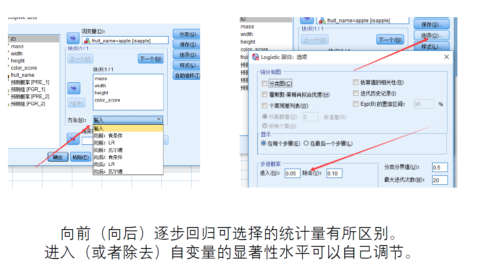Click SPSS icon in Logistic 回归: 选项 title bar
Screen dimensions: 478x264
pyautogui.click(x=256, y=57)
